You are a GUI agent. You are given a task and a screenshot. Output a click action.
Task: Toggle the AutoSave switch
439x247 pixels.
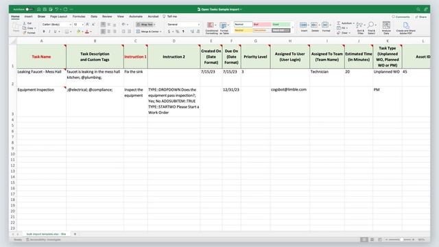point(29,9)
